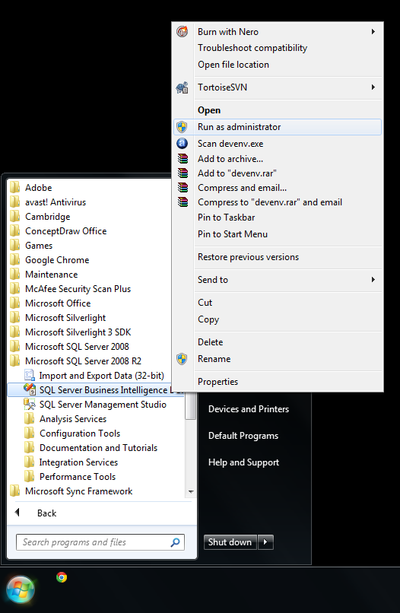Open the Shut down options arrow
Screen dimensions: 400x613
coord(265,542)
